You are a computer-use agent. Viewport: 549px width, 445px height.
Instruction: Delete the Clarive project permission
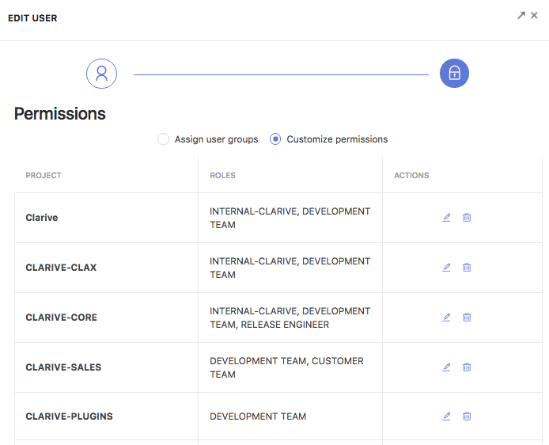pyautogui.click(x=467, y=218)
